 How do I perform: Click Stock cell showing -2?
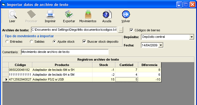[x=104, y=75]
